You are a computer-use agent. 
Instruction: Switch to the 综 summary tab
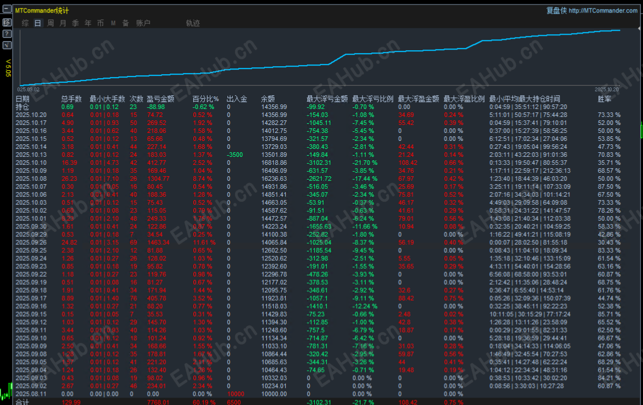click(25, 23)
